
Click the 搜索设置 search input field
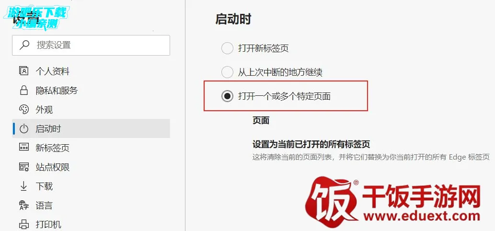click(x=91, y=45)
